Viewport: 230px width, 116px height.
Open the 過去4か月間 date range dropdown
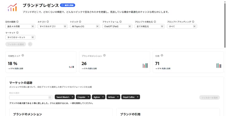click(x=20, y=26)
